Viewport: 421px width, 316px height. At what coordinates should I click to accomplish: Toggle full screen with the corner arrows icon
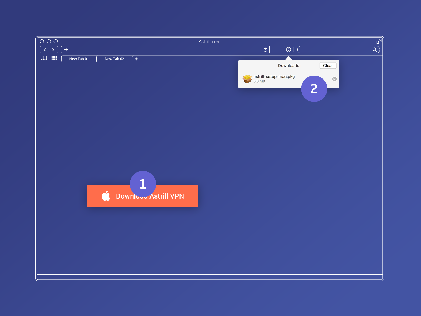pos(379,41)
